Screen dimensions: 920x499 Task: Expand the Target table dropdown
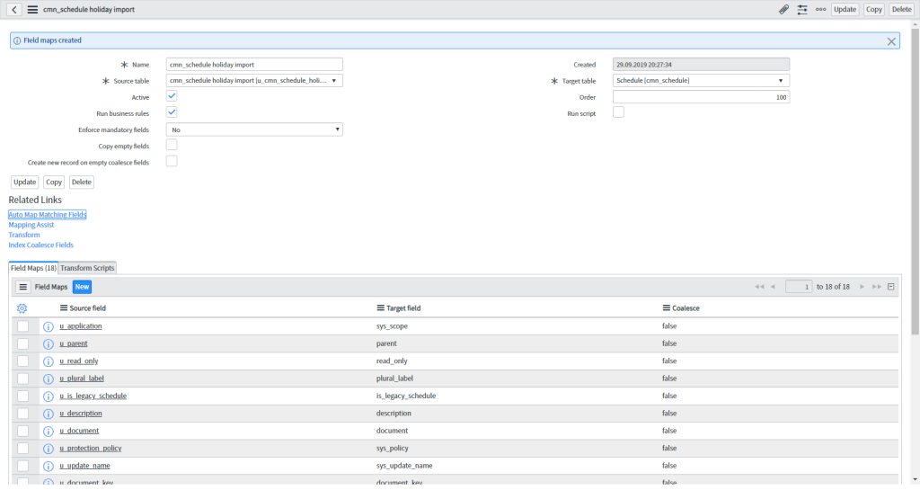[x=701, y=81]
